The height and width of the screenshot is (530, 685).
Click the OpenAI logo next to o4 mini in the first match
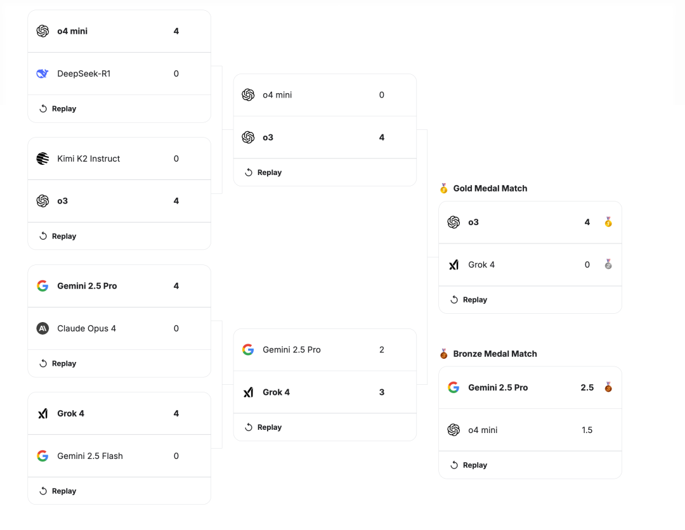[x=42, y=31]
